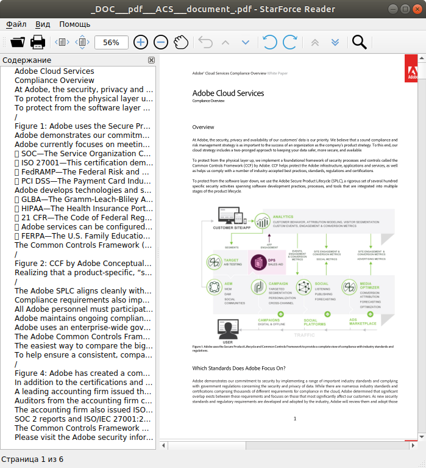Select '21 CFR—The Code of Federal Reg' entry
Viewport: 426px width, 468px height.
tap(83, 218)
